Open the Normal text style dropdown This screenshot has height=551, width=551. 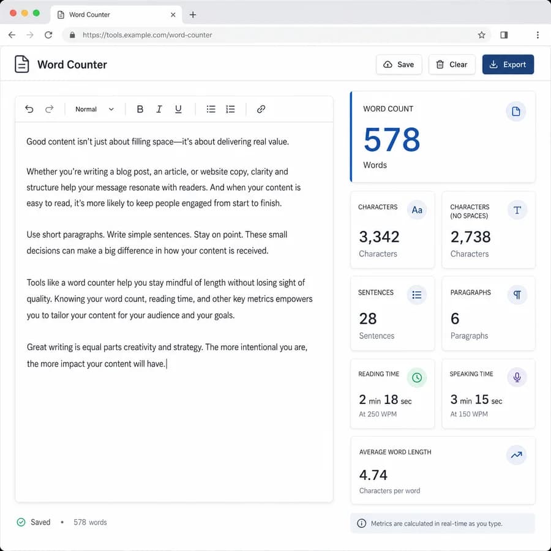click(94, 110)
